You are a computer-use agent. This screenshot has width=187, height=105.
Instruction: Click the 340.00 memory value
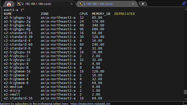[98, 25]
